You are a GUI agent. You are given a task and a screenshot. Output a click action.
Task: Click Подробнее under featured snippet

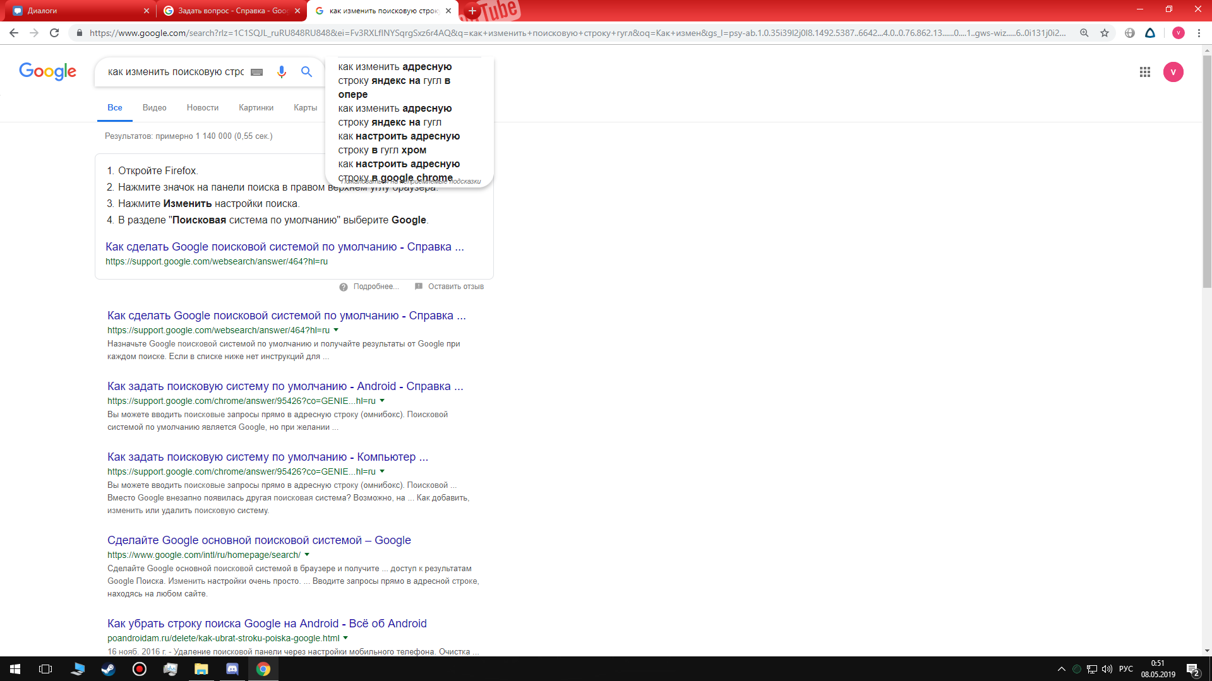(x=376, y=287)
